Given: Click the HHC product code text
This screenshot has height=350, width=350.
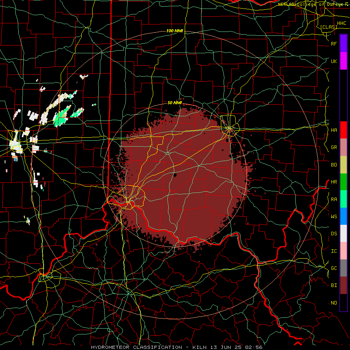Looking at the screenshot, I should [341, 23].
